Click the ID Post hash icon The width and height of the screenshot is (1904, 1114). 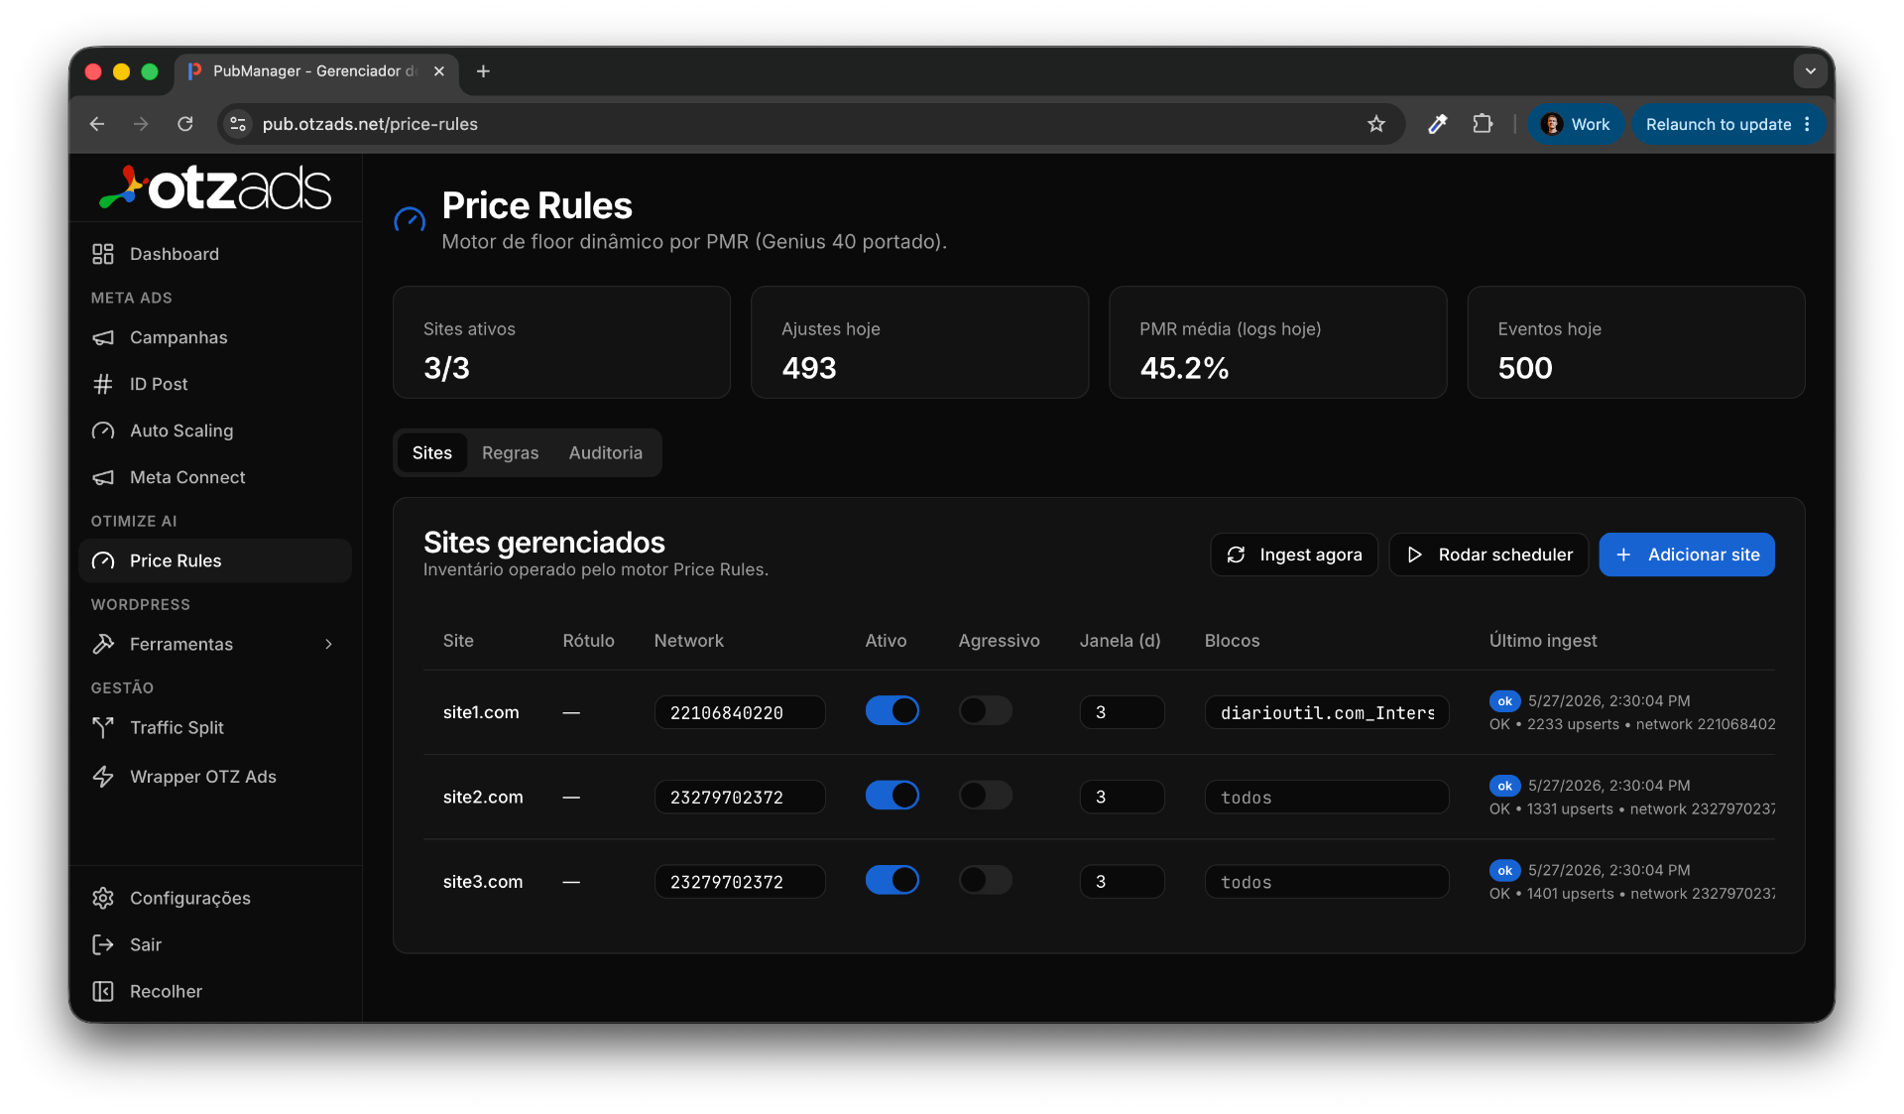103,384
